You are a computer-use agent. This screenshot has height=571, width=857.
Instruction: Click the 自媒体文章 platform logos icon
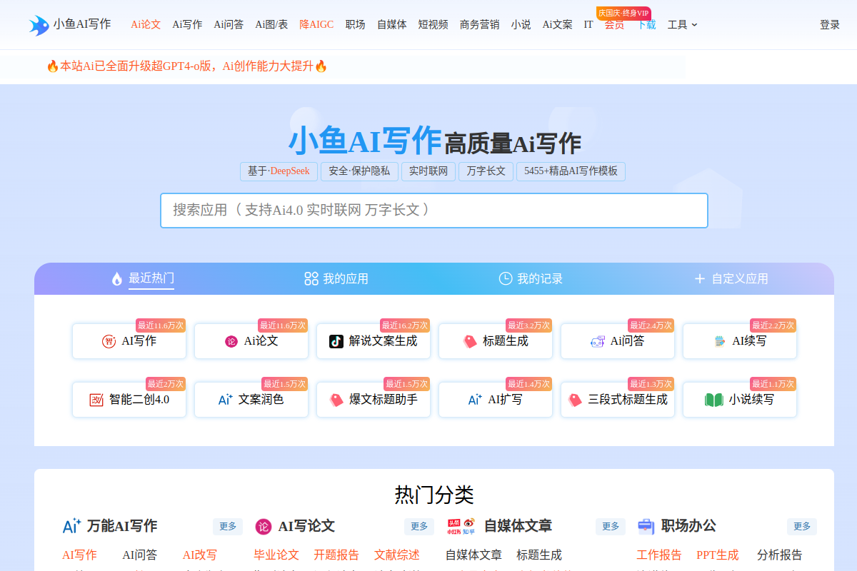pyautogui.click(x=461, y=526)
